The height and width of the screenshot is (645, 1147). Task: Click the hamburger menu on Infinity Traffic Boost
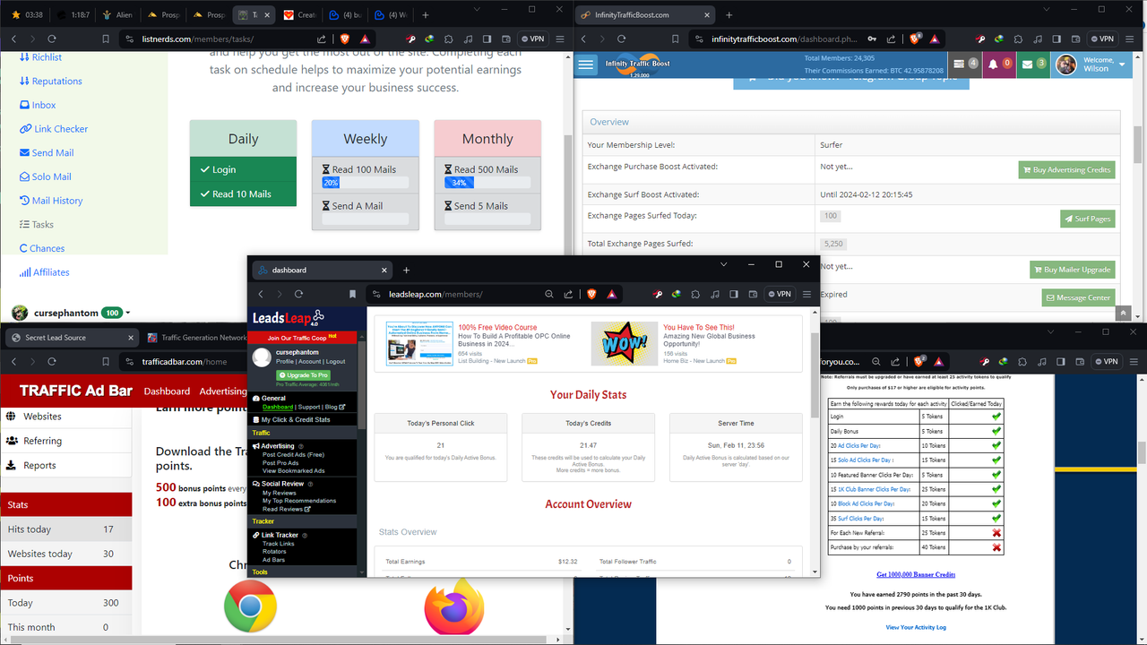pos(587,64)
